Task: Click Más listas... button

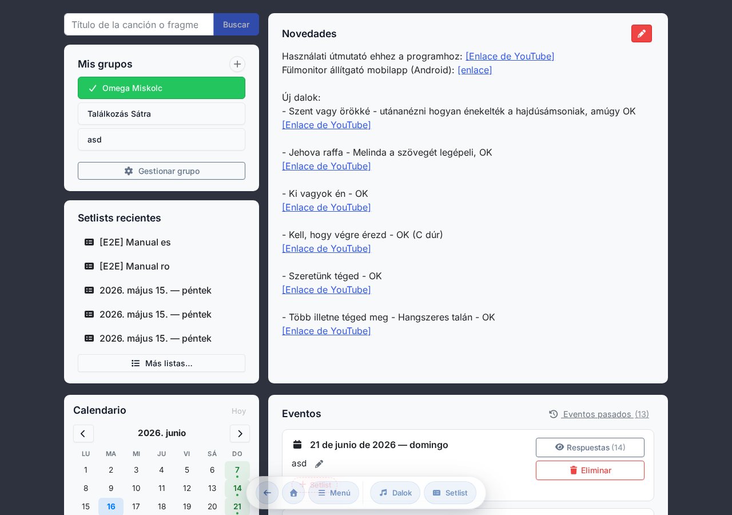Action: click(x=161, y=363)
